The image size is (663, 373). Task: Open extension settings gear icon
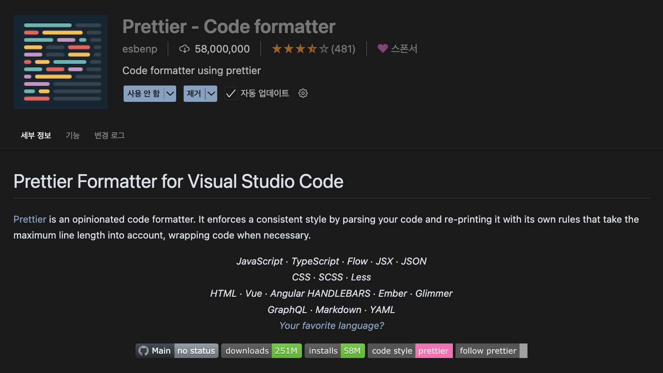[x=303, y=93]
